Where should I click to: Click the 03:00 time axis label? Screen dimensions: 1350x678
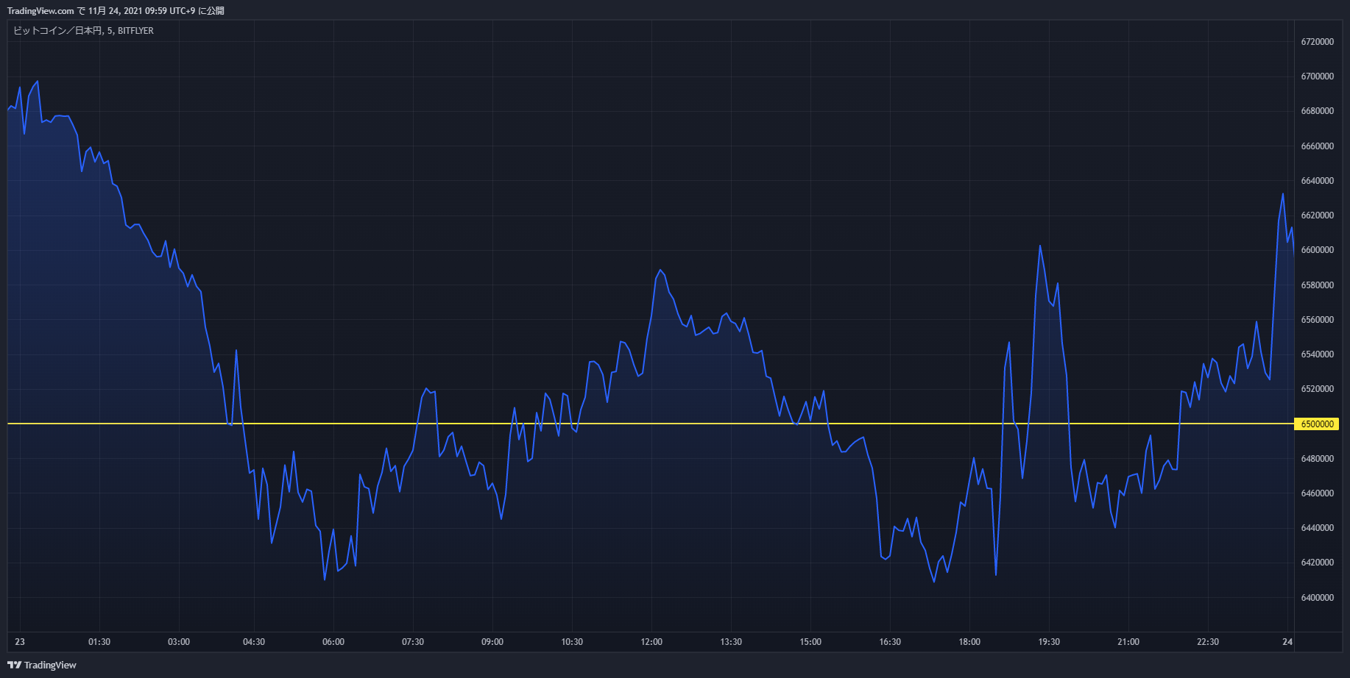pyautogui.click(x=179, y=642)
